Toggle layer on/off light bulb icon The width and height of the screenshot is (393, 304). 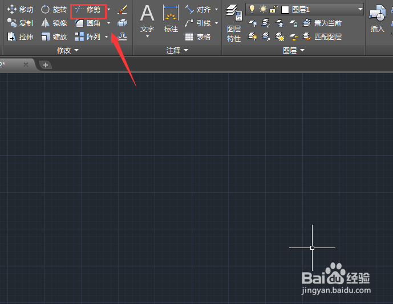[x=252, y=10]
